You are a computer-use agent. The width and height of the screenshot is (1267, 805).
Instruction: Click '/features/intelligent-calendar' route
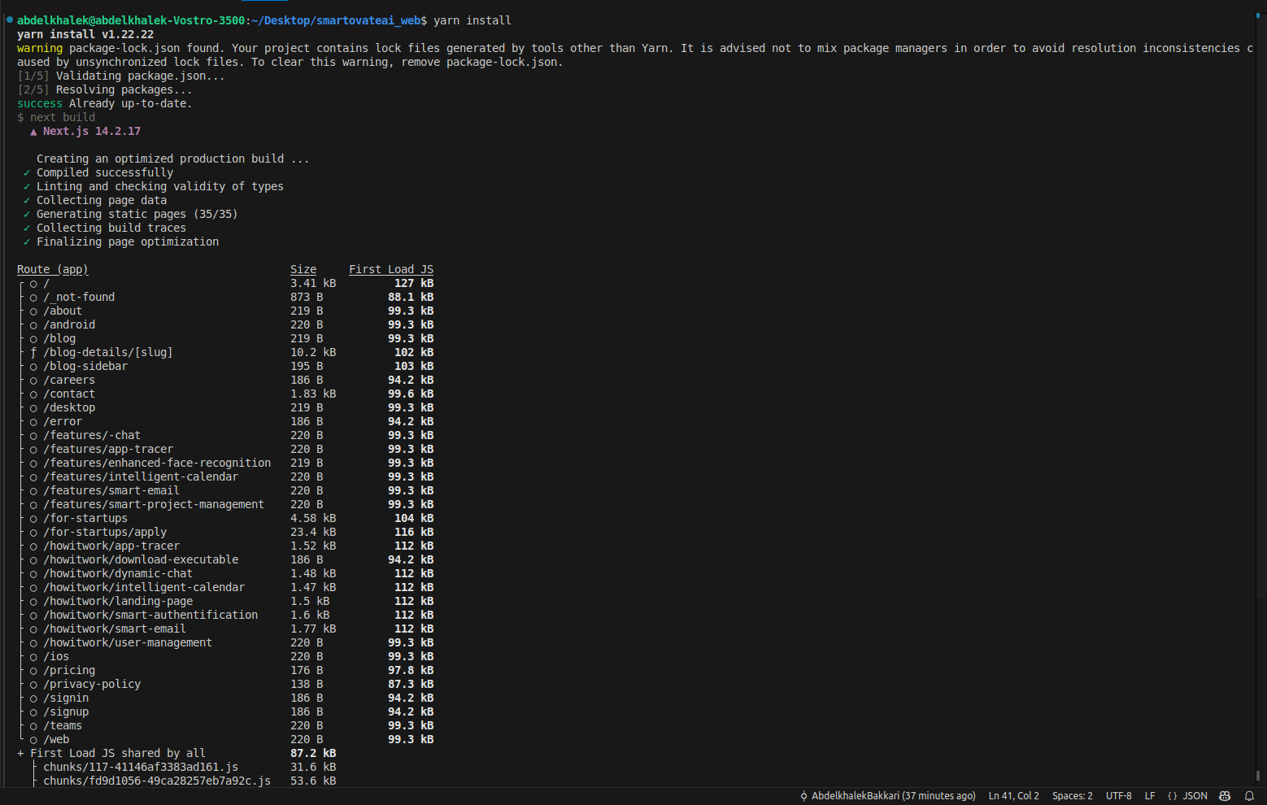pos(141,476)
